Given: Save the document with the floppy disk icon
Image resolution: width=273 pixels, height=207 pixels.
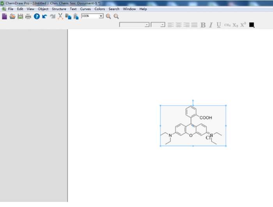Looking at the screenshot, I should pyautogui.click(x=20, y=16).
